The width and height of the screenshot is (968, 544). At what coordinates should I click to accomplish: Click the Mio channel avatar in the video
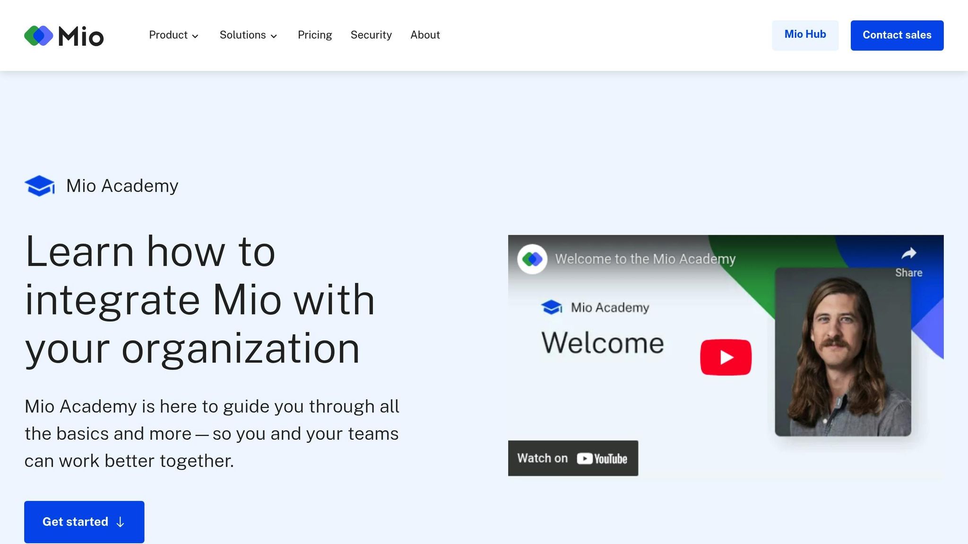coord(532,259)
